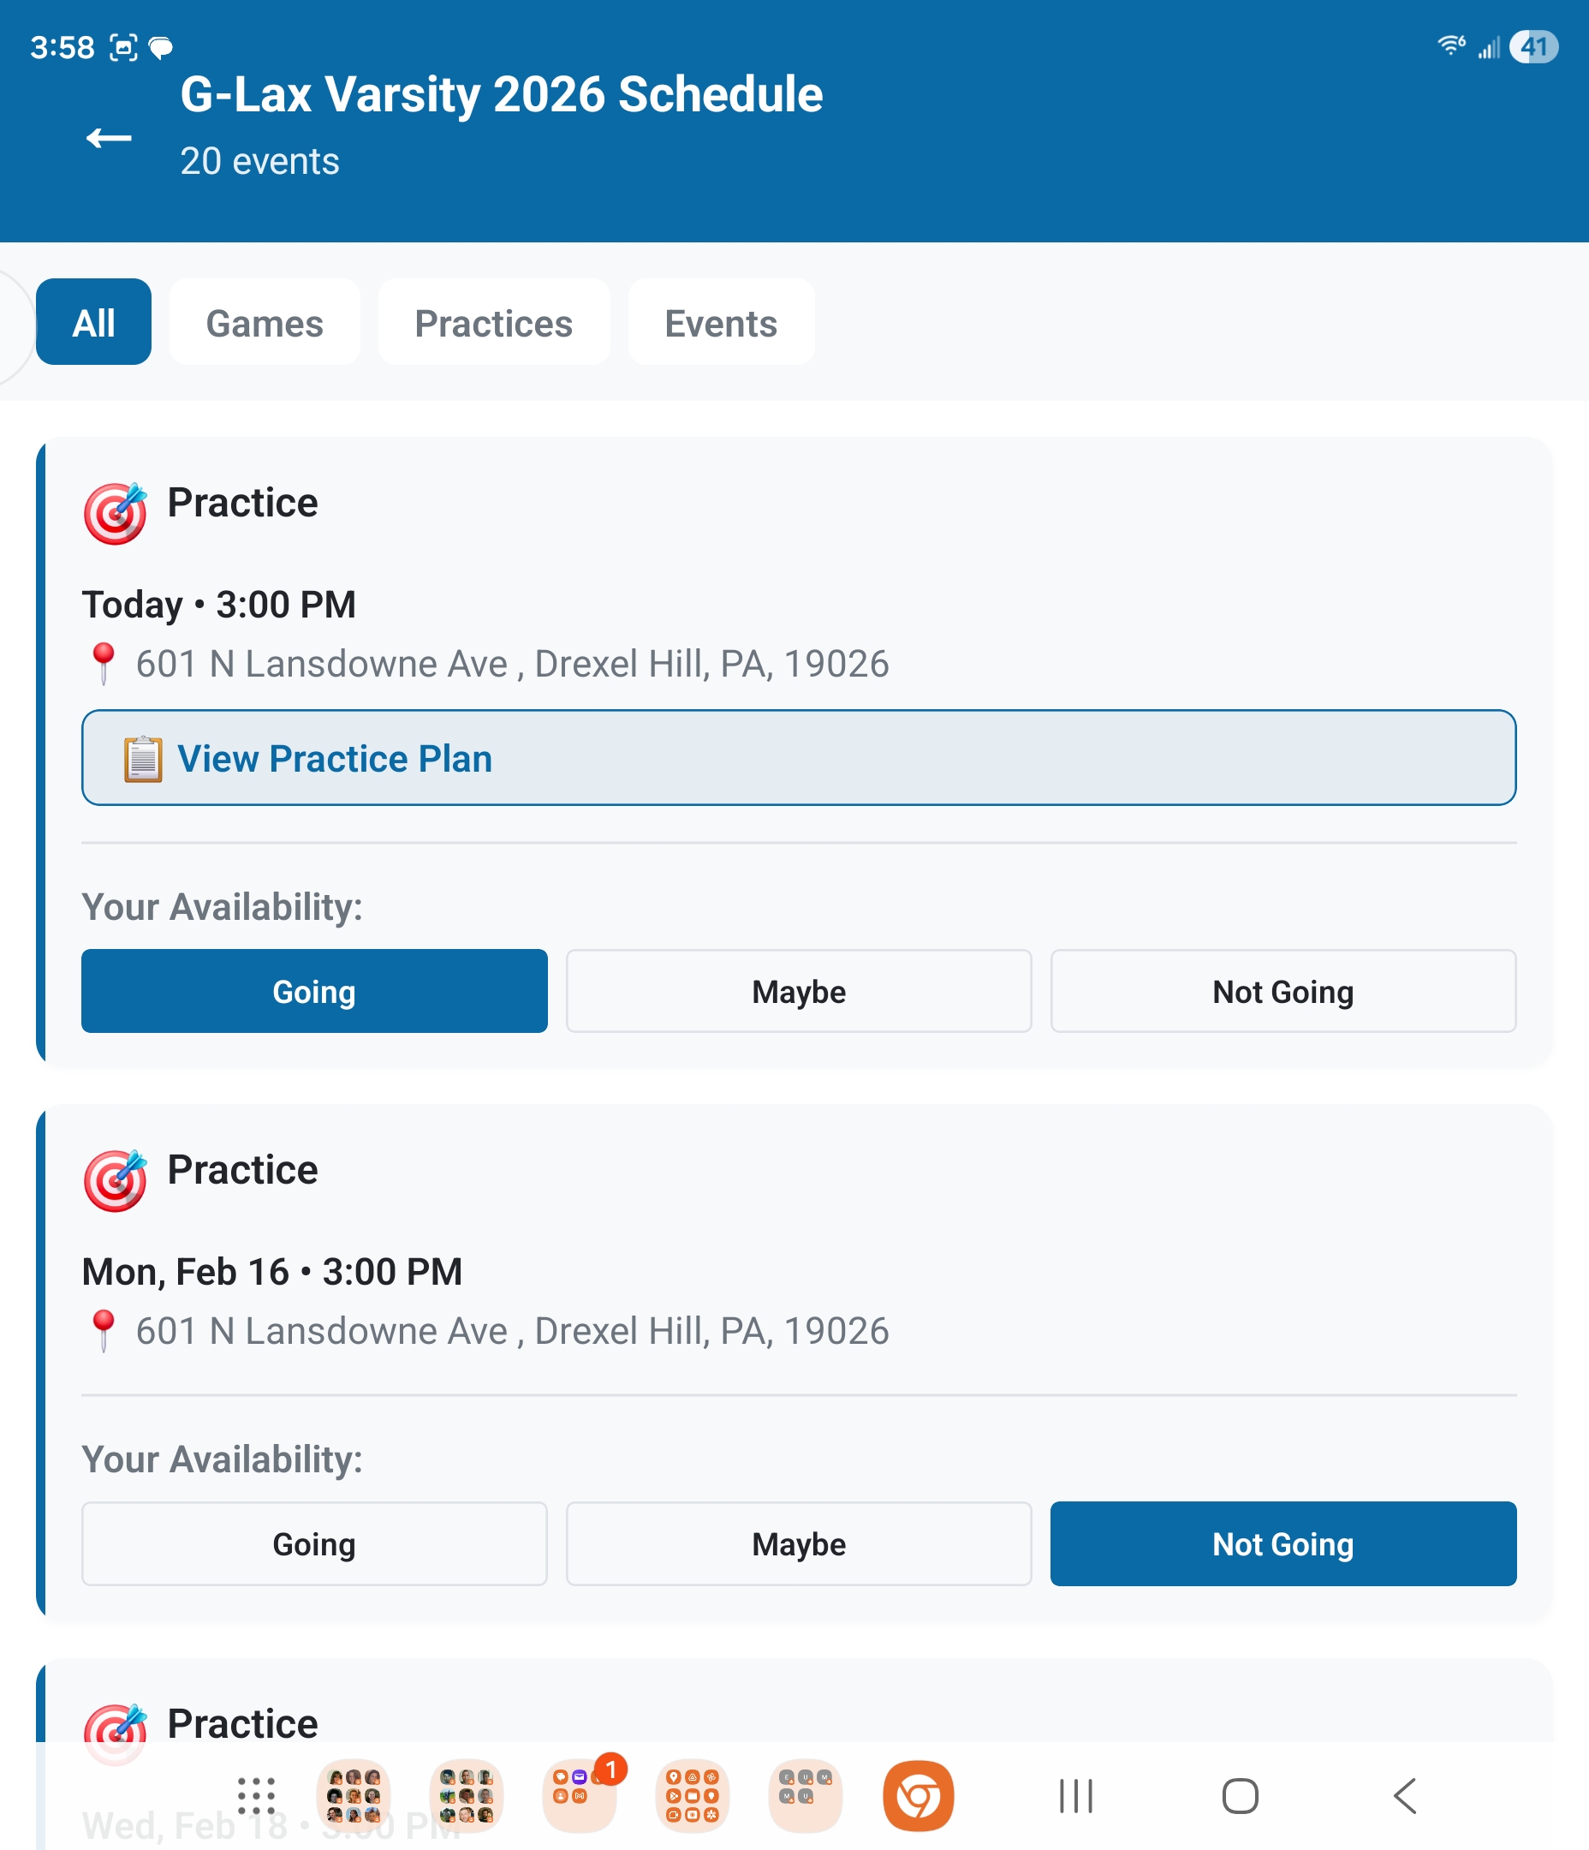Tap the location pin for today's practice
This screenshot has width=1589, height=1850.
[104, 664]
